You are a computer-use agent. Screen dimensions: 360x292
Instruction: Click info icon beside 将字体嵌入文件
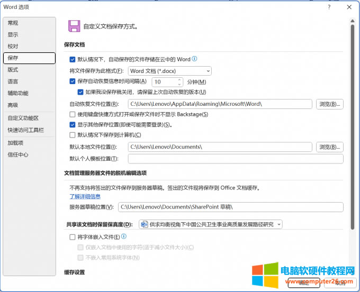(x=124, y=236)
